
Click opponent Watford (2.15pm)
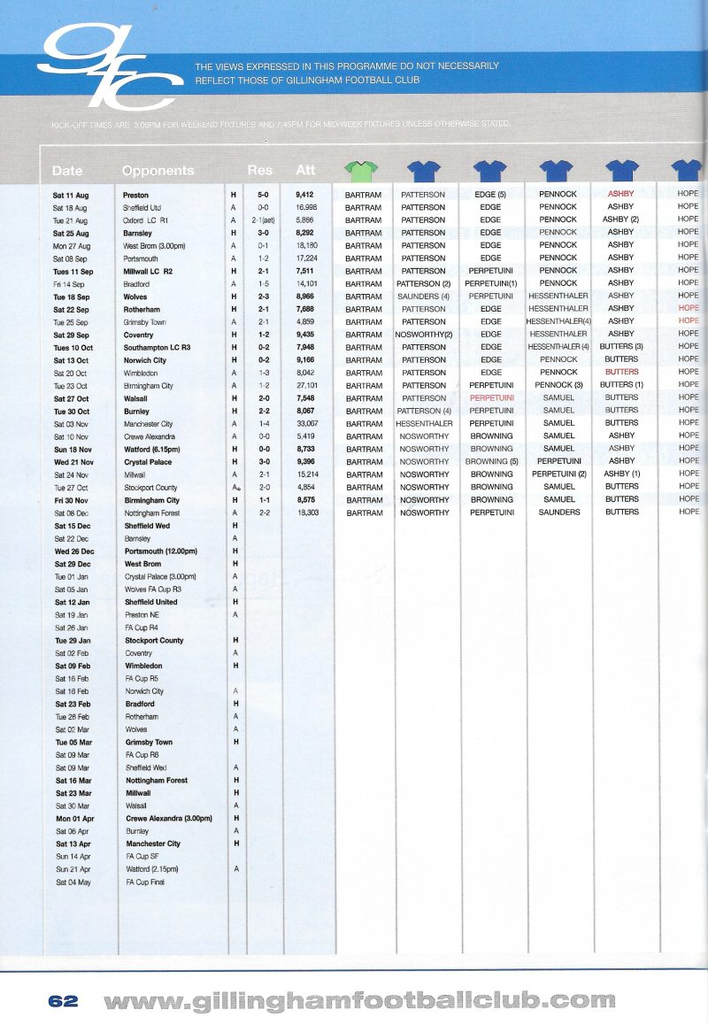point(151,870)
